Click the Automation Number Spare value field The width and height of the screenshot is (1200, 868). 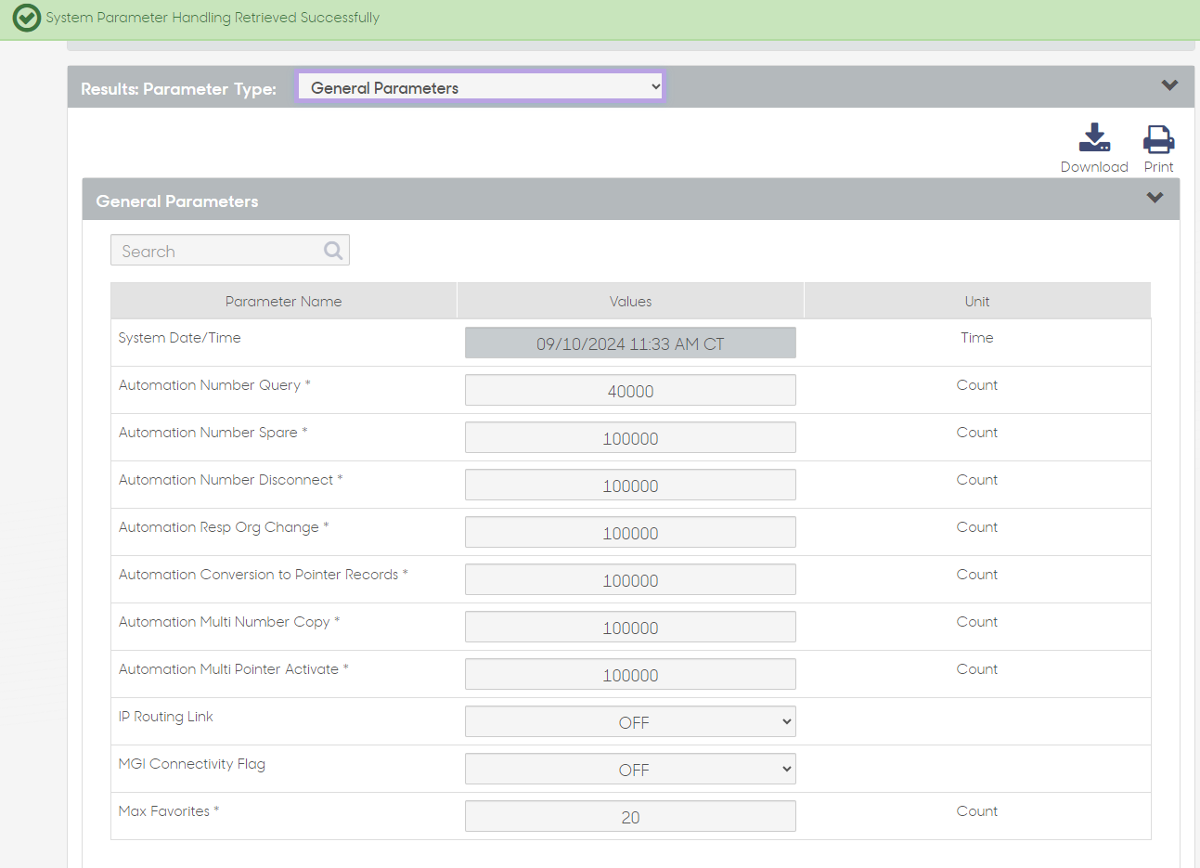click(630, 437)
